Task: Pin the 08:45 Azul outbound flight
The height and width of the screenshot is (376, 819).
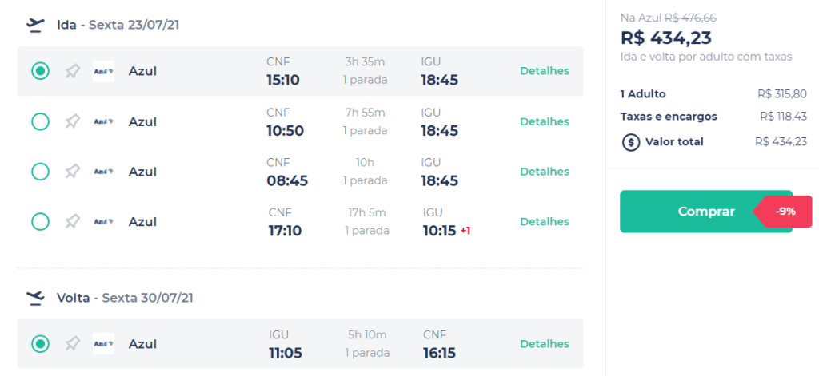Action: click(x=73, y=172)
